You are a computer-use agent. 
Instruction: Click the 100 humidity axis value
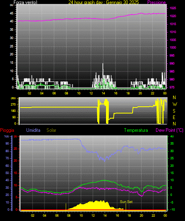6,136
